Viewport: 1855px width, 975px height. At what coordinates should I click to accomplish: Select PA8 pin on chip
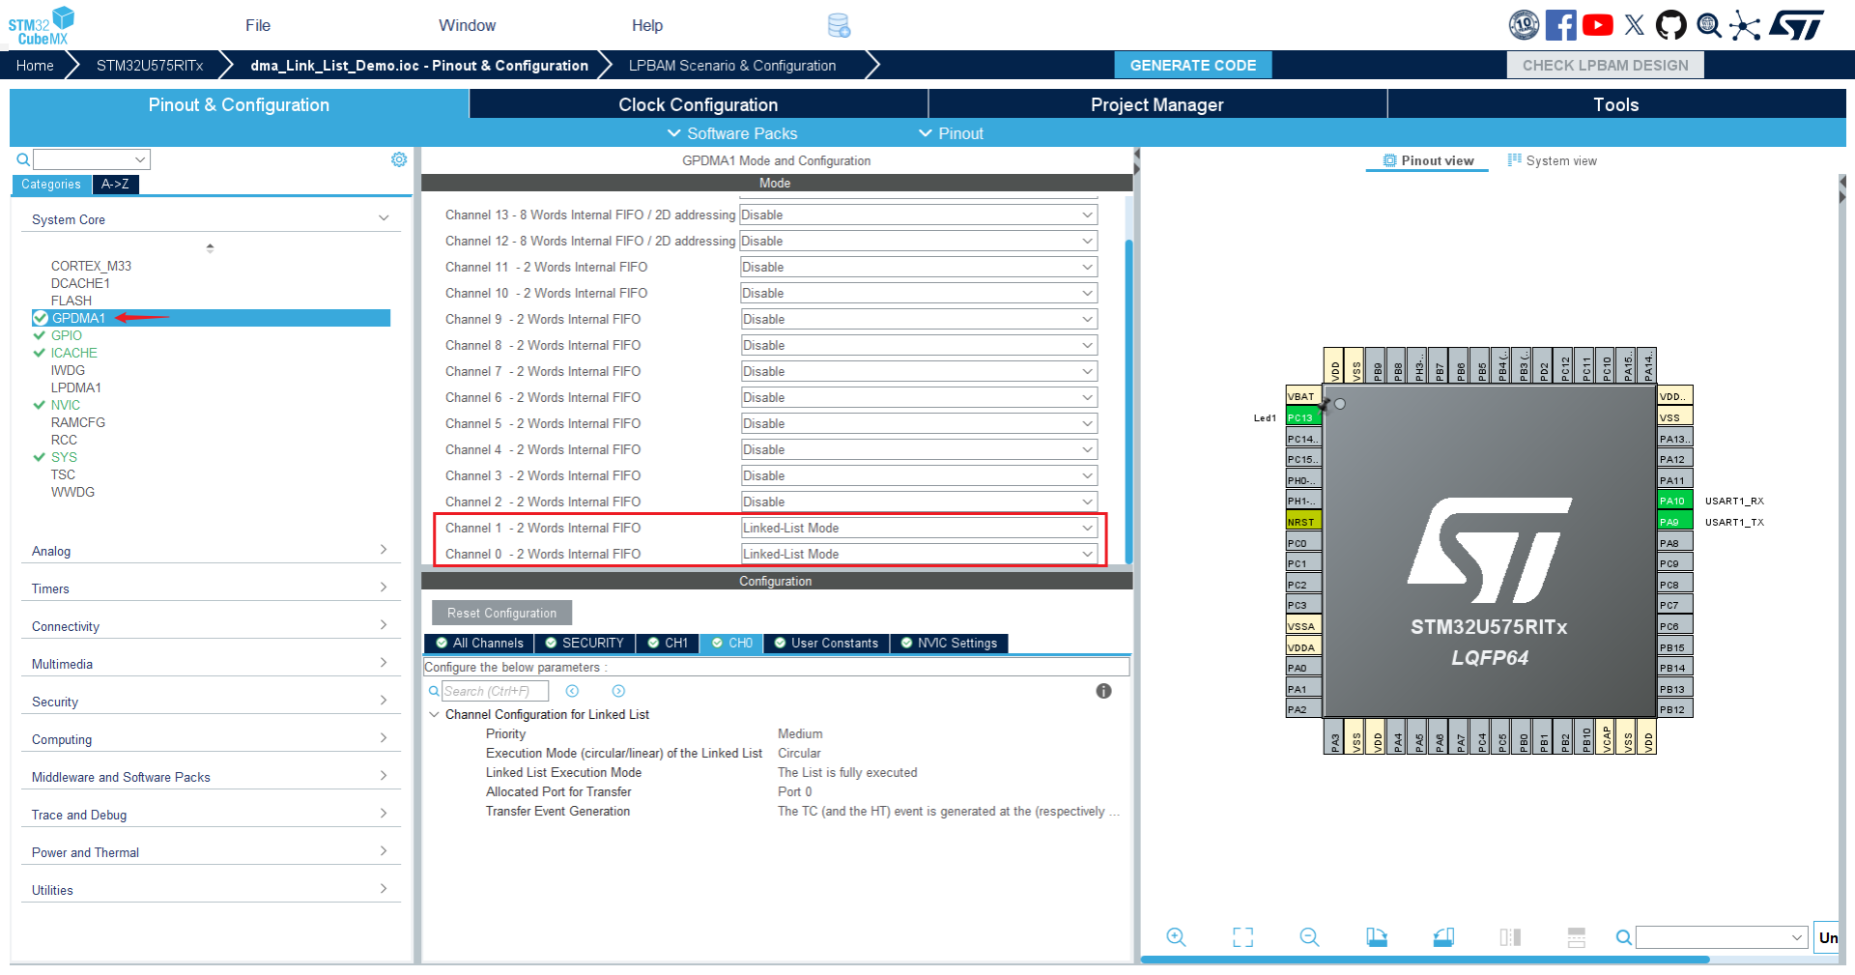click(1674, 543)
